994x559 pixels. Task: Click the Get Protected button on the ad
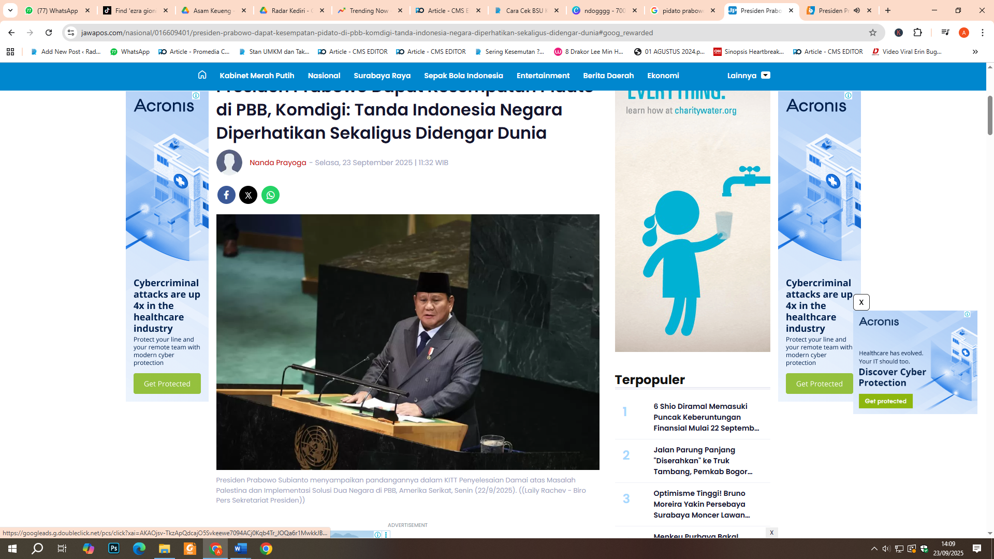click(167, 384)
